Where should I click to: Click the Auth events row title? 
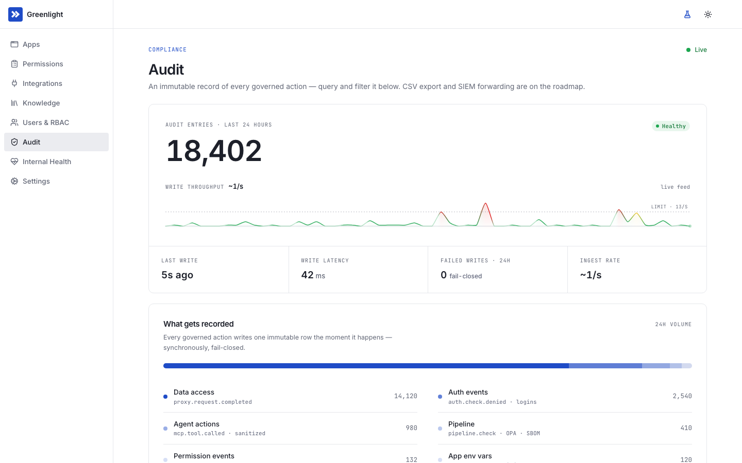[x=468, y=392]
